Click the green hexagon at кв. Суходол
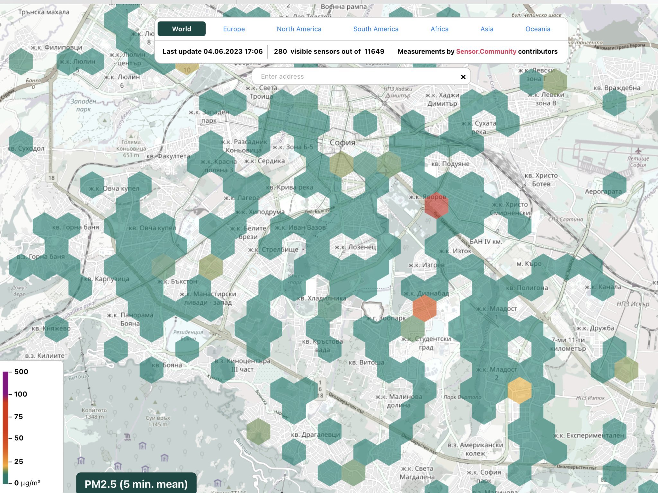658x493 pixels. pyautogui.click(x=21, y=144)
